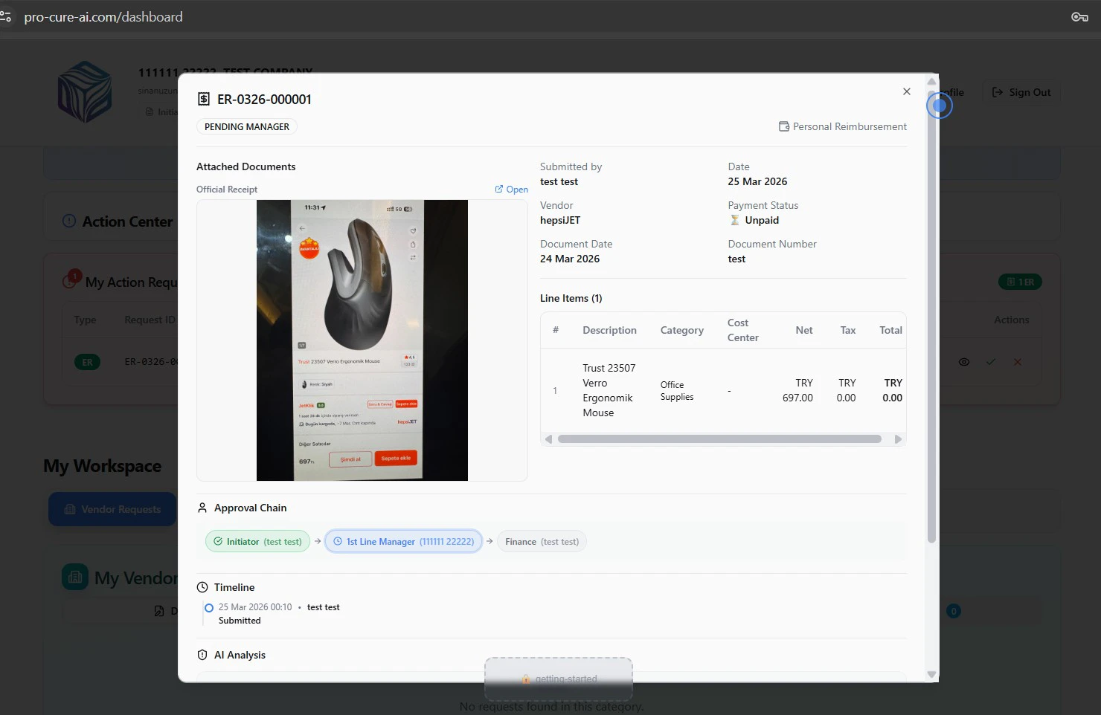1101x715 pixels.
Task: Click the Net column header
Action: pyautogui.click(x=804, y=330)
